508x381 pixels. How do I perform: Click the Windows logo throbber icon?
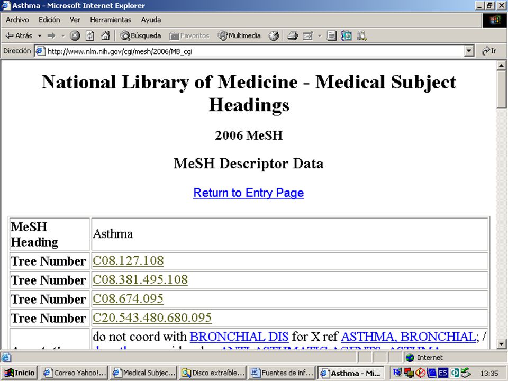(x=495, y=21)
